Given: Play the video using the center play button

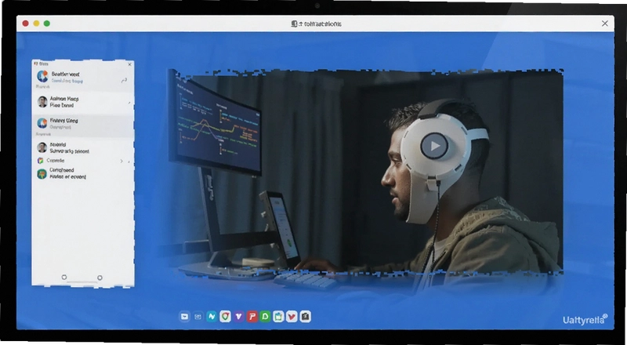Looking at the screenshot, I should click(434, 146).
